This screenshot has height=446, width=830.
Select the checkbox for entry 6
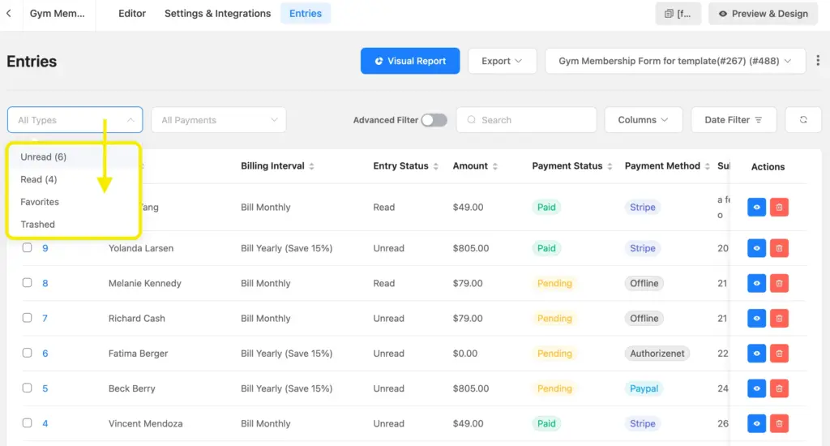point(27,354)
